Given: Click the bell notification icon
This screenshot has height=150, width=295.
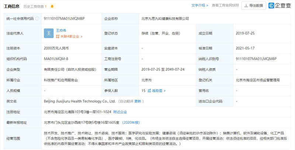Looking at the screenshot, I should coord(52,6).
